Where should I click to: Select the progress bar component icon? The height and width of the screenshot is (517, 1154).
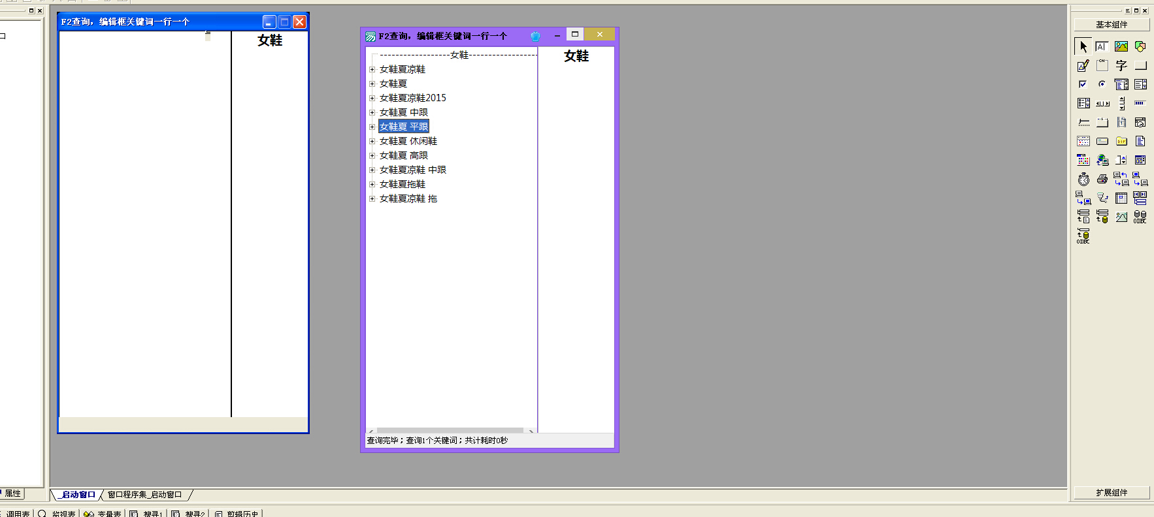1140,103
